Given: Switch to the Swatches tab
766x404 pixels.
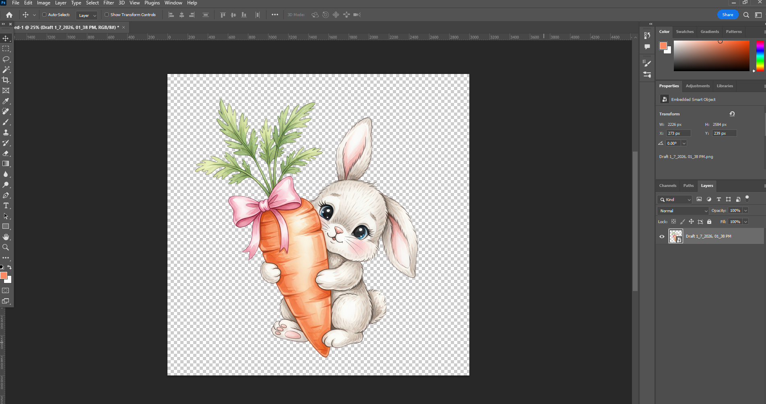Looking at the screenshot, I should 685,32.
